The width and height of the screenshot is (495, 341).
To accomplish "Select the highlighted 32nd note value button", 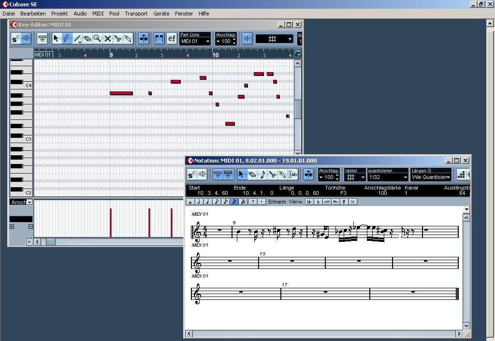I will tap(234, 202).
